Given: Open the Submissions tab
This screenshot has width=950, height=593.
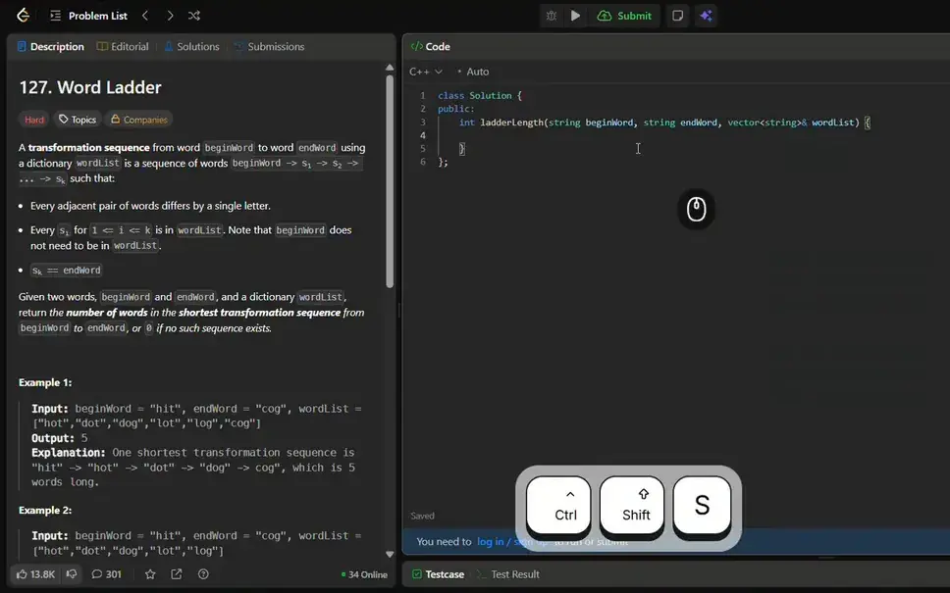Looking at the screenshot, I should (270, 47).
